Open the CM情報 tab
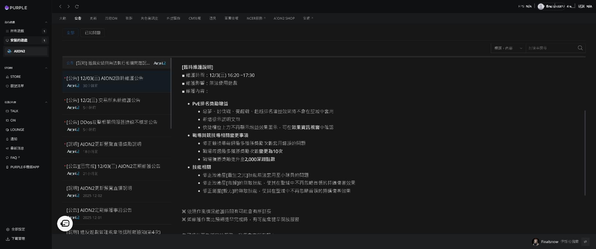 click(195, 18)
